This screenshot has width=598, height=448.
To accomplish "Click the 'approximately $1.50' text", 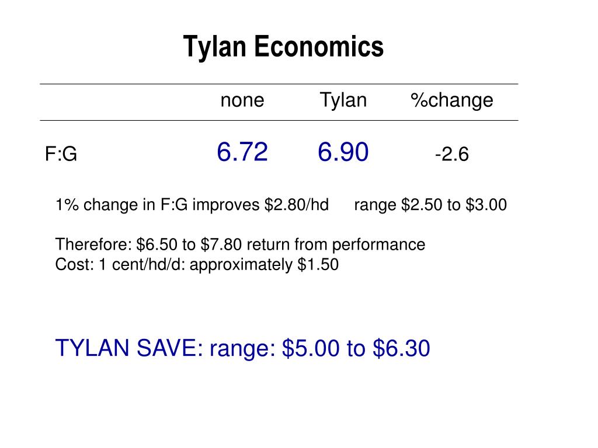I will coord(264,265).
